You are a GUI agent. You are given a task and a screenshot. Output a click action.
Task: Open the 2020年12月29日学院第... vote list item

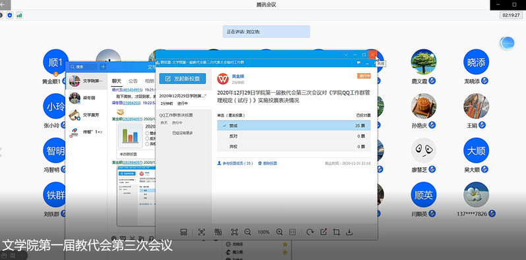click(183, 99)
